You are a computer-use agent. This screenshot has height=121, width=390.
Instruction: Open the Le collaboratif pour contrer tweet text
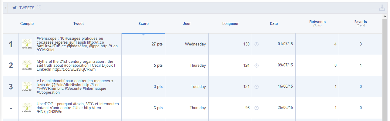76,87
